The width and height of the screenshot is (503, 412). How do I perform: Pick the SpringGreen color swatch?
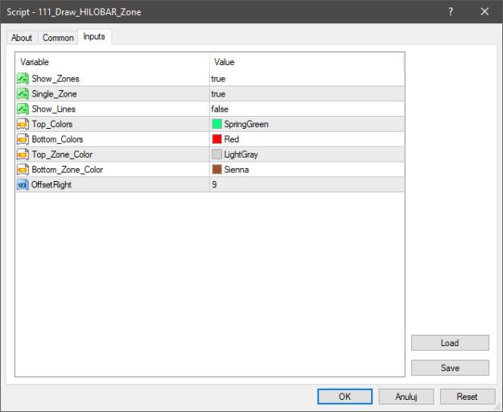[x=216, y=124]
